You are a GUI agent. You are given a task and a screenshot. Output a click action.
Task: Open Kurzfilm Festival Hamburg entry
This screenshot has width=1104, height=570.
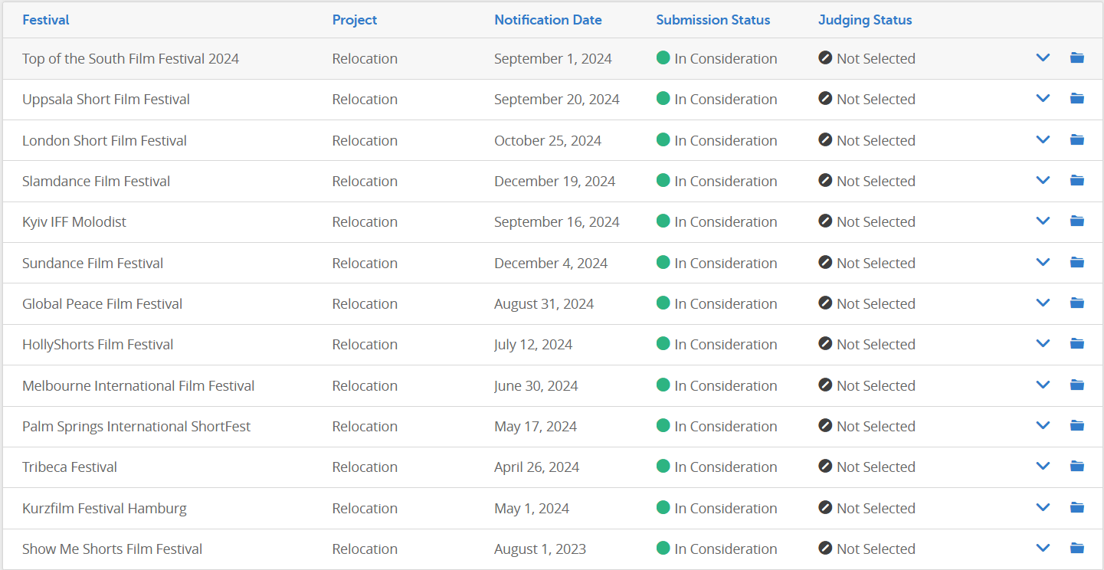pyautogui.click(x=104, y=508)
